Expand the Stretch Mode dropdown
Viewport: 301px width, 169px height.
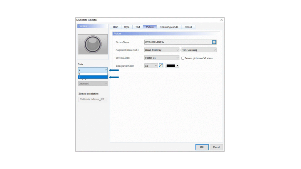162,58
